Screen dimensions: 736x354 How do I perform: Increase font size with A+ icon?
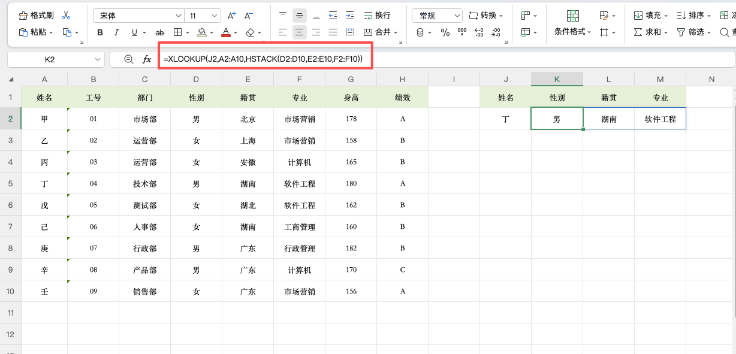[x=232, y=16]
